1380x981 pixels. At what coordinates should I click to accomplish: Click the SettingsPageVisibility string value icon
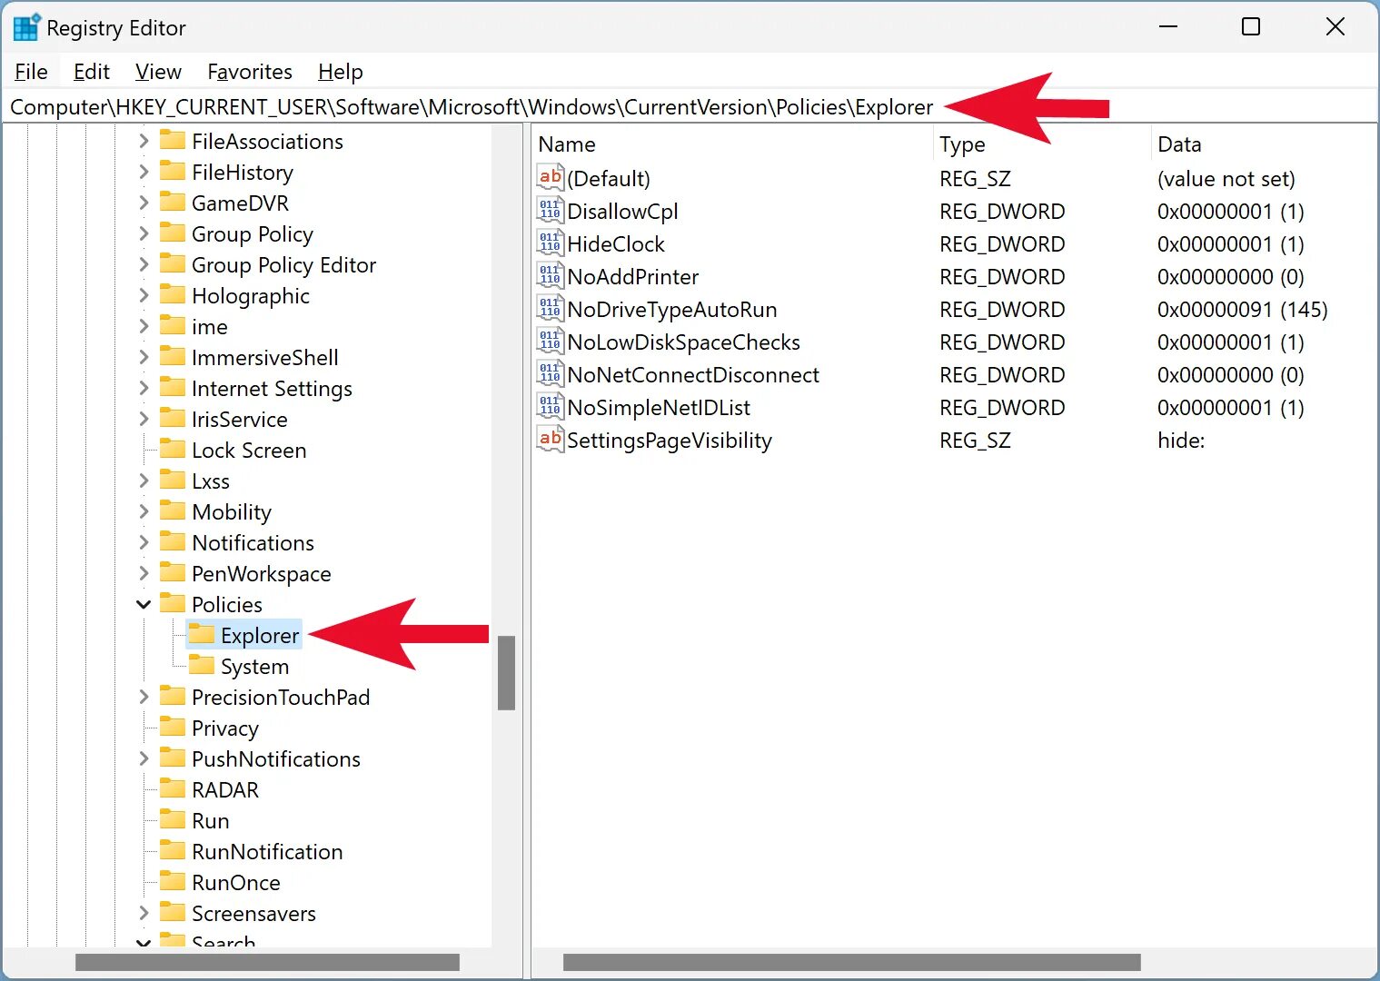550,440
